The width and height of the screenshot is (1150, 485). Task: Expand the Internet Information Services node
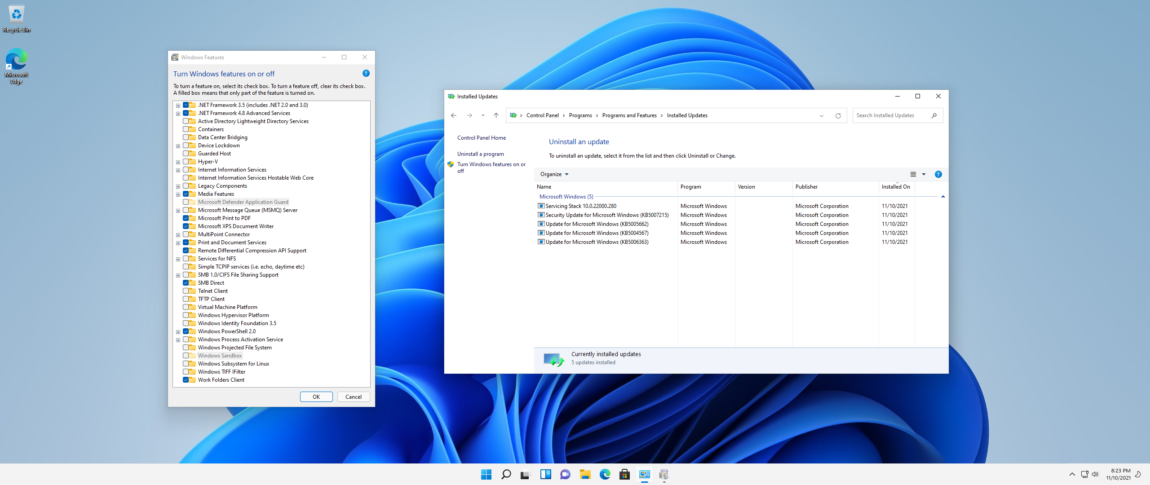point(178,170)
